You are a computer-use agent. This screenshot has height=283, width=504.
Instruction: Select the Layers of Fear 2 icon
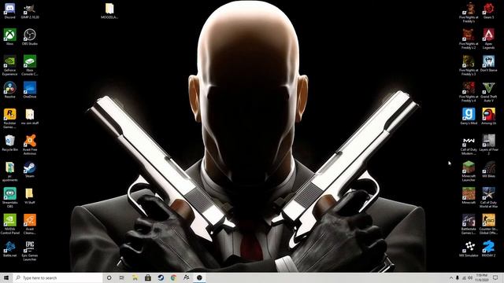pyautogui.click(x=488, y=145)
